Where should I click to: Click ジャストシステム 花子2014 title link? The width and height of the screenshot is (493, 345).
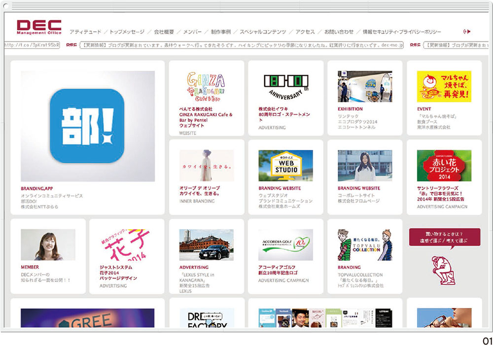[x=118, y=273]
